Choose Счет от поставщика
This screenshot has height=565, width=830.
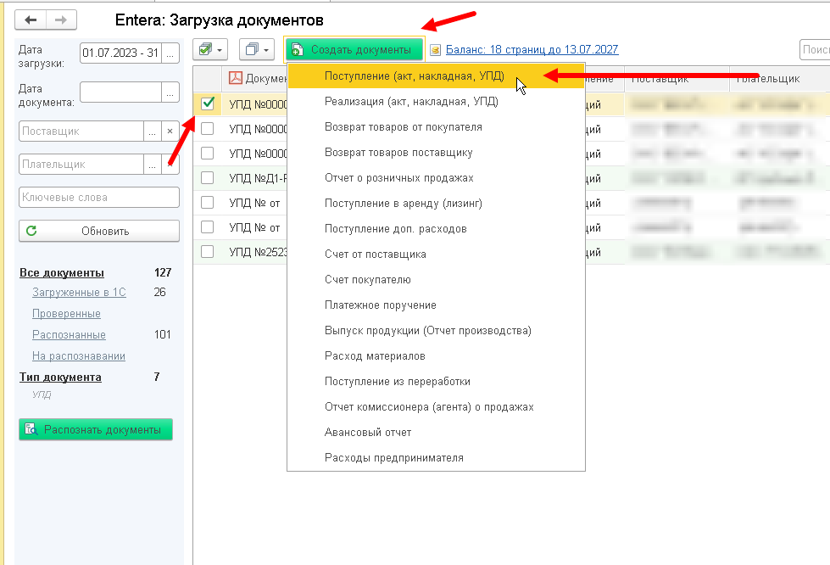[x=436, y=255]
